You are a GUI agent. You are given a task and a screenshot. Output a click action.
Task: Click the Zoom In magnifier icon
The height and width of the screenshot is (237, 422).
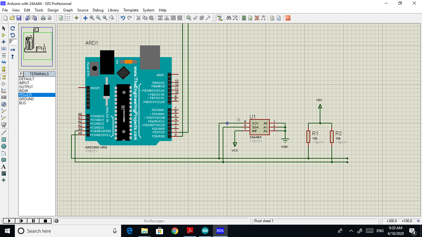click(x=92, y=18)
